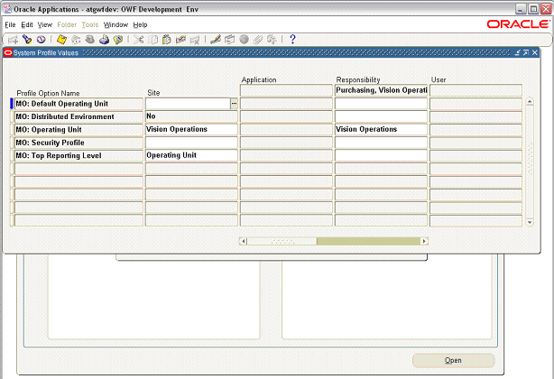Click Responsibility field for MO: Distributed Environment

click(382, 116)
